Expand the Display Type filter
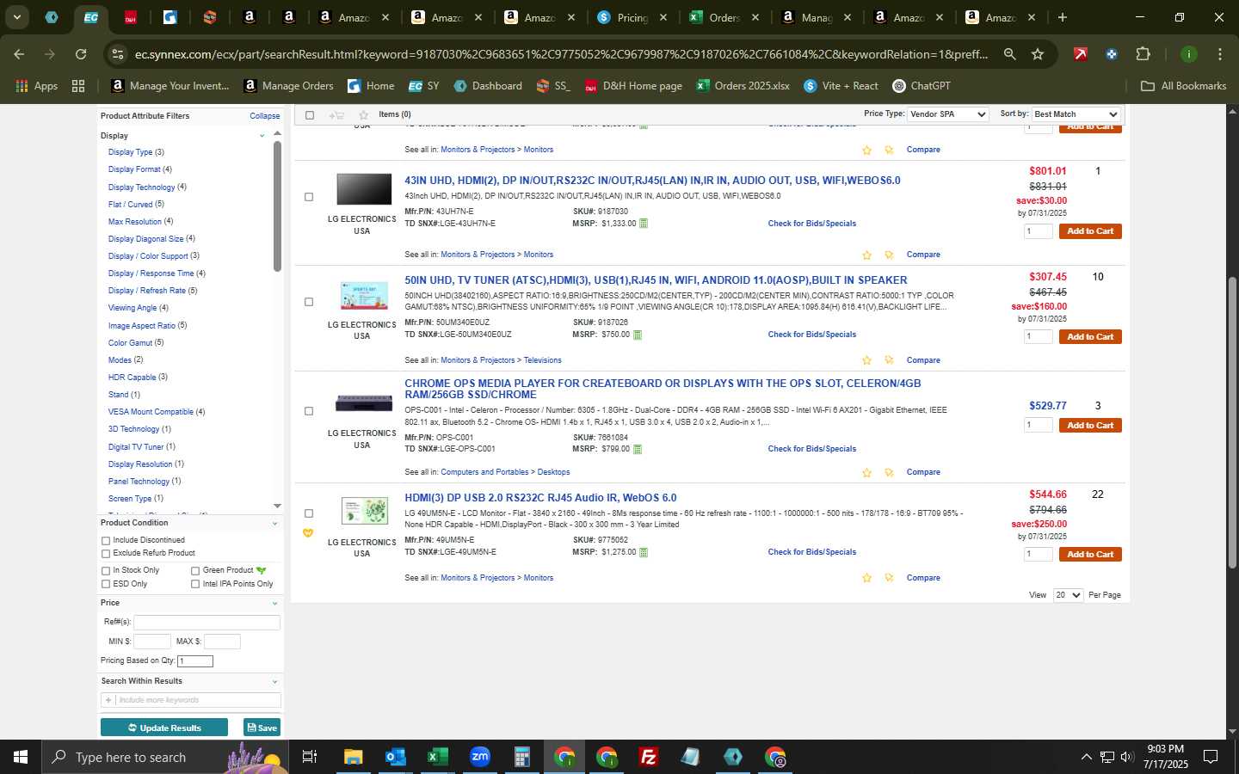The width and height of the screenshot is (1239, 774). (130, 152)
